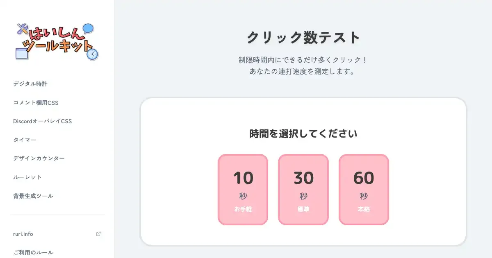Click the 制限時間内にできるだけ多くクリック description line
Viewport: 492px width, 258px height.
point(303,60)
